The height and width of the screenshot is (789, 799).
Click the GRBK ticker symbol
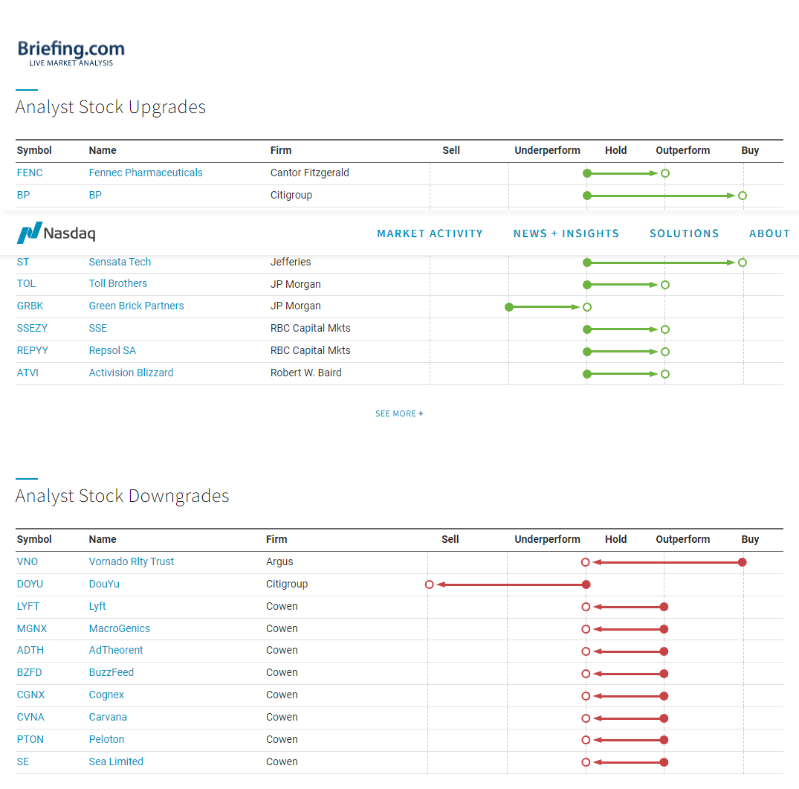coord(30,306)
